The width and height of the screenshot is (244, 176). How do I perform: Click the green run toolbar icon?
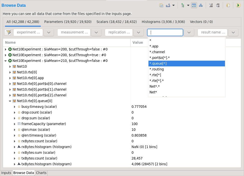238,5
